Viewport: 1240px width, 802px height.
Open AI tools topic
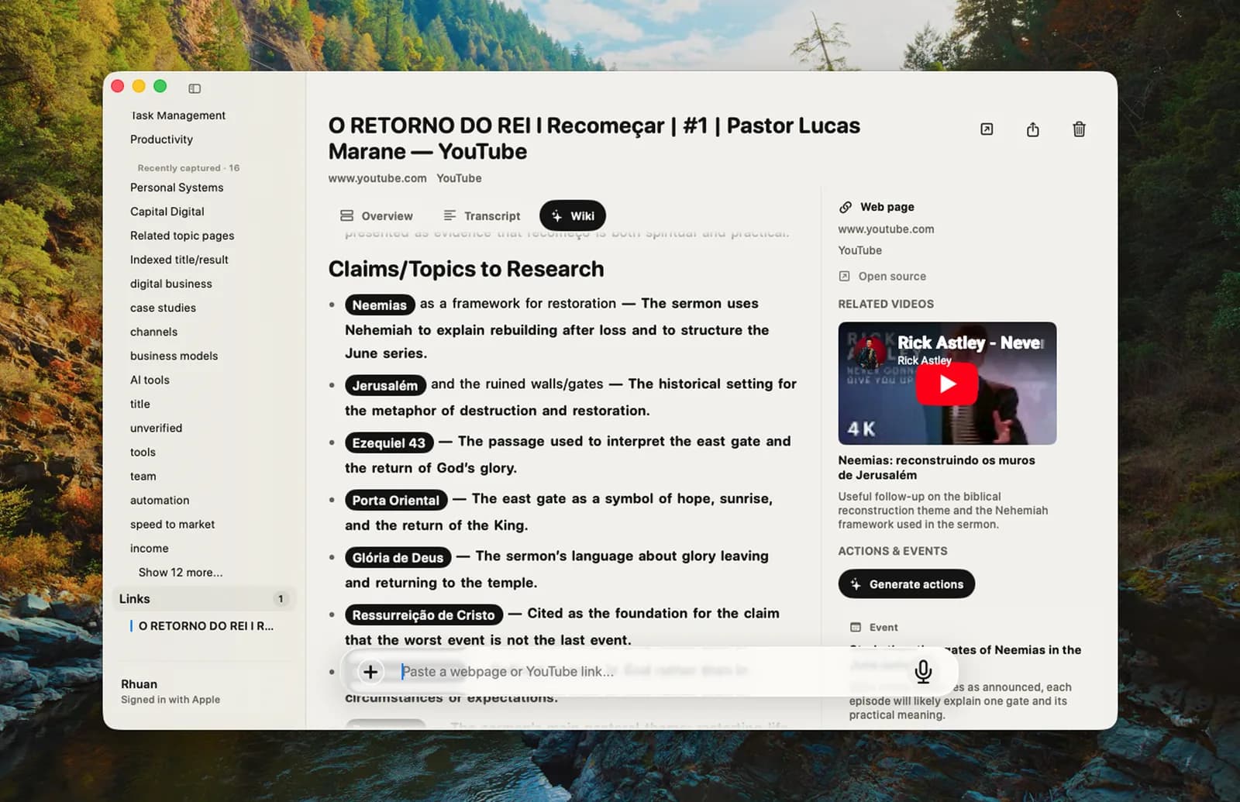tap(150, 380)
